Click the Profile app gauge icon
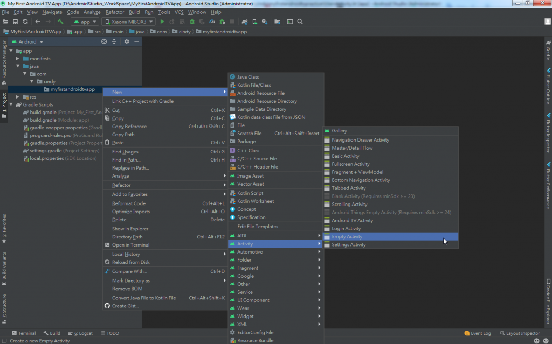This screenshot has height=344, width=552. [212, 22]
